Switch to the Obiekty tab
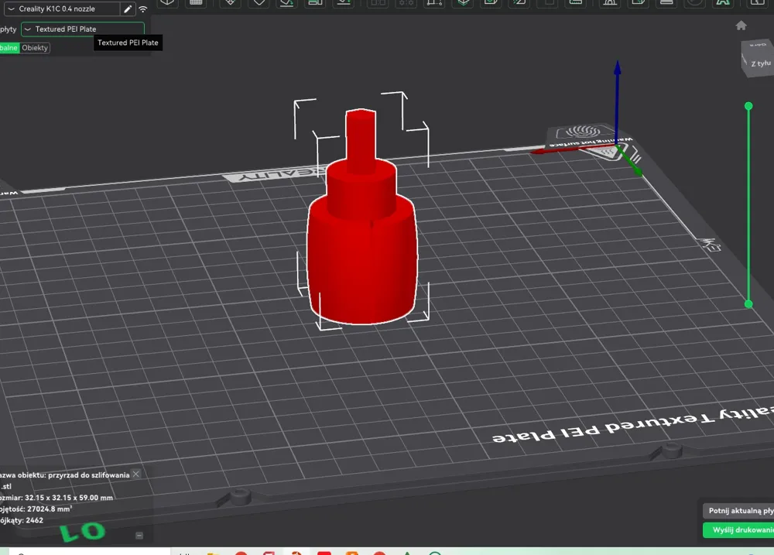 [x=35, y=48]
